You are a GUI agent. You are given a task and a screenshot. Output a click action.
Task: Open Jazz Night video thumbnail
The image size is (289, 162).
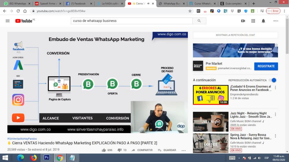coord(210,122)
